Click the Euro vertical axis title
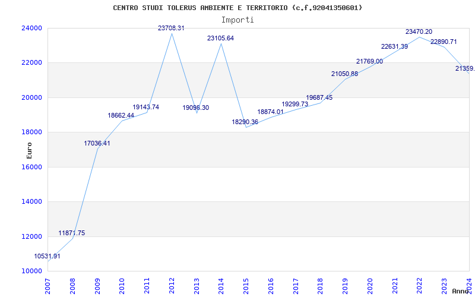This screenshot has height=297, width=475. [29, 150]
